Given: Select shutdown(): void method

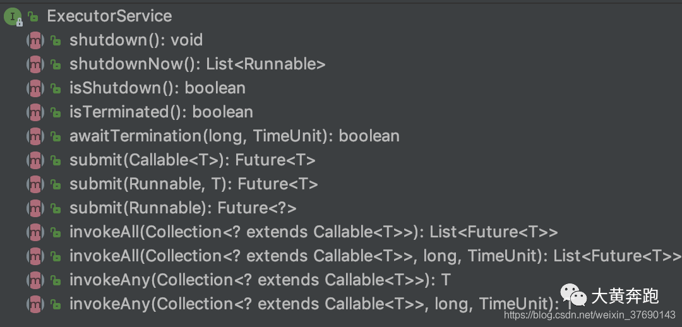Looking at the screenshot, I should click(136, 40).
